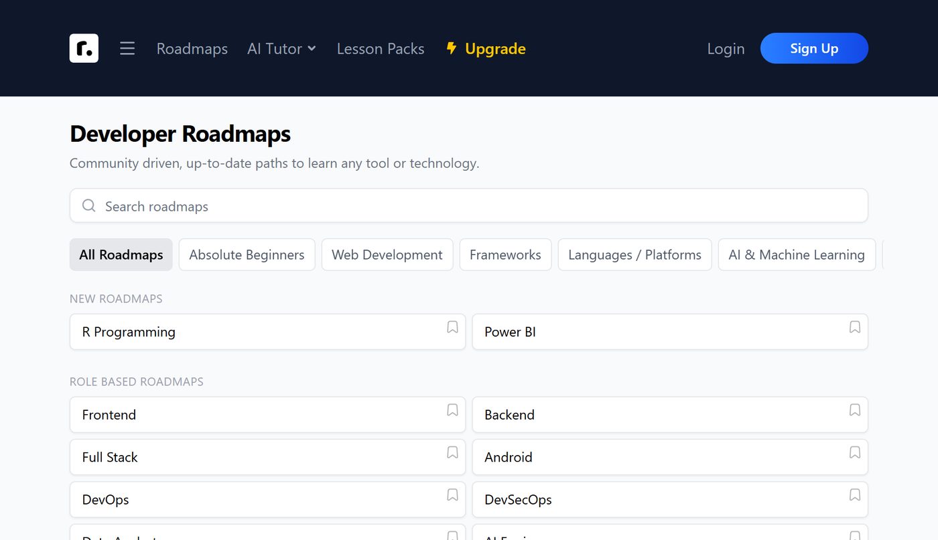Focus the Search roadmaps field
This screenshot has width=938, height=540.
point(469,205)
